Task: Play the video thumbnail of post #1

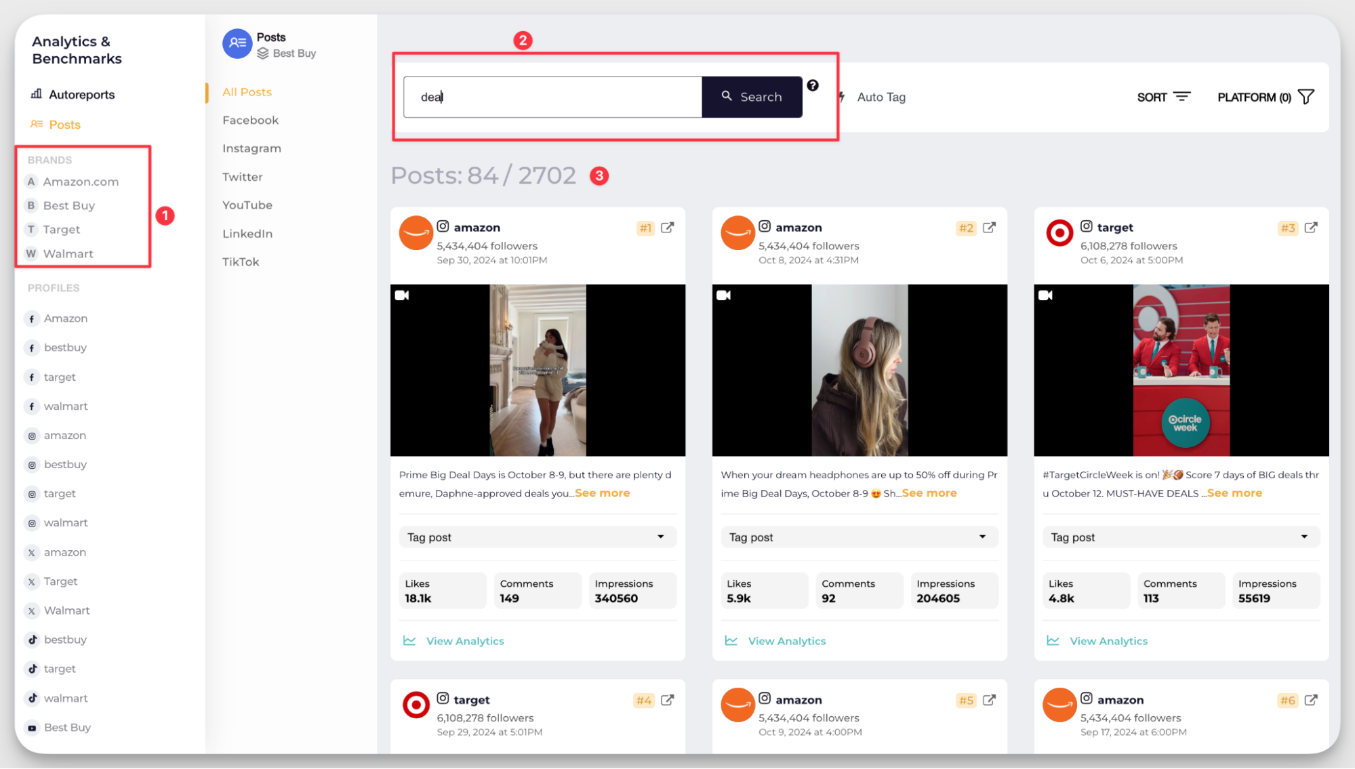Action: tap(538, 370)
